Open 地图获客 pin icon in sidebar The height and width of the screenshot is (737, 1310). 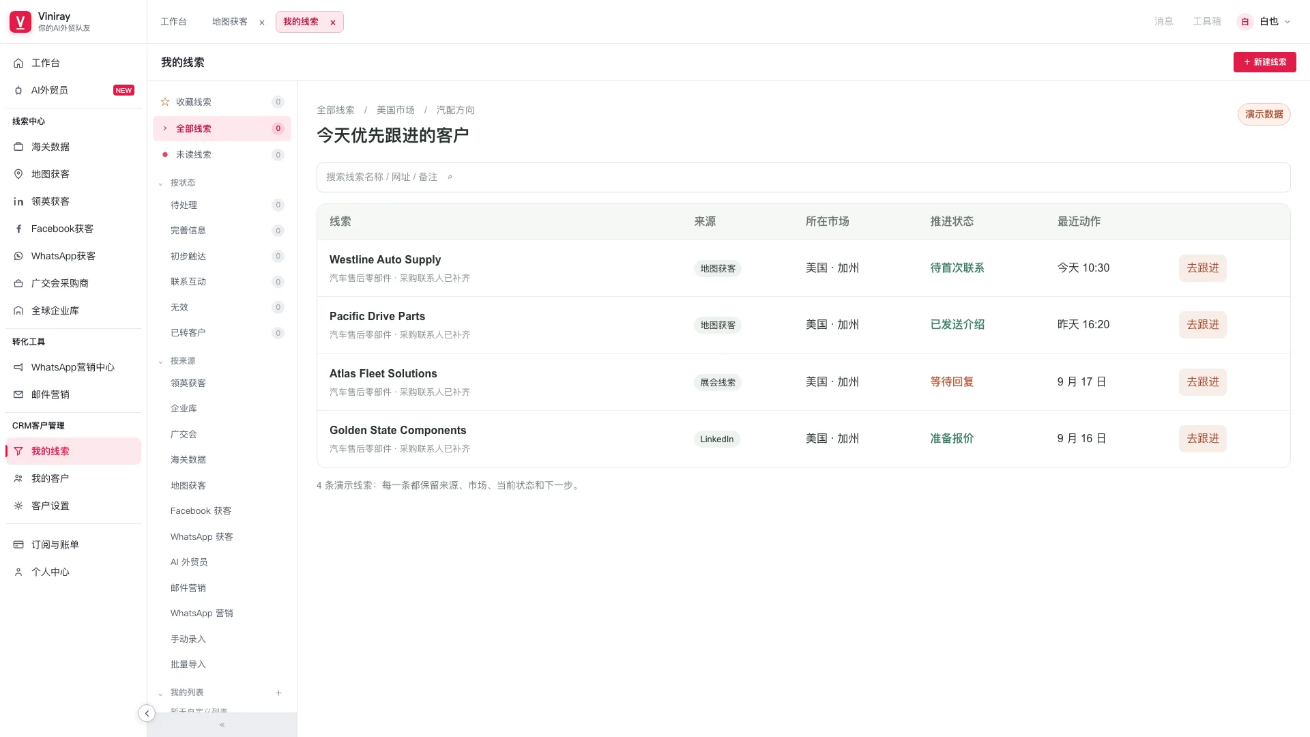18,174
